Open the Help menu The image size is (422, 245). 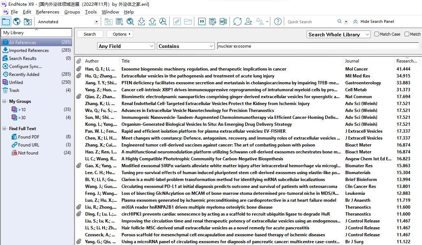129,12
